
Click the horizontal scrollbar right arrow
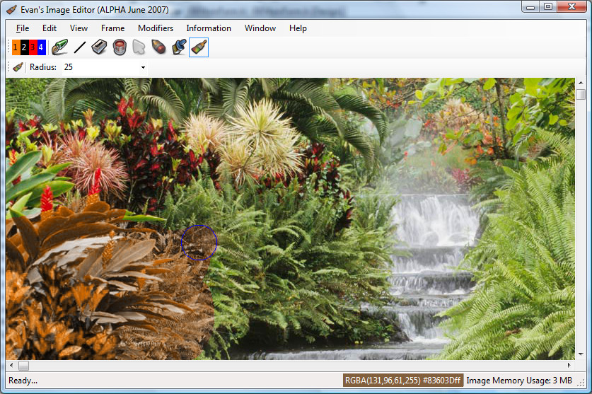point(569,365)
